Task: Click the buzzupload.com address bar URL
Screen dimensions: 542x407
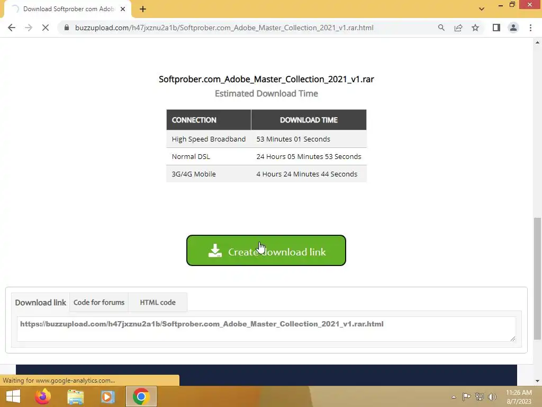Action: 224,28
